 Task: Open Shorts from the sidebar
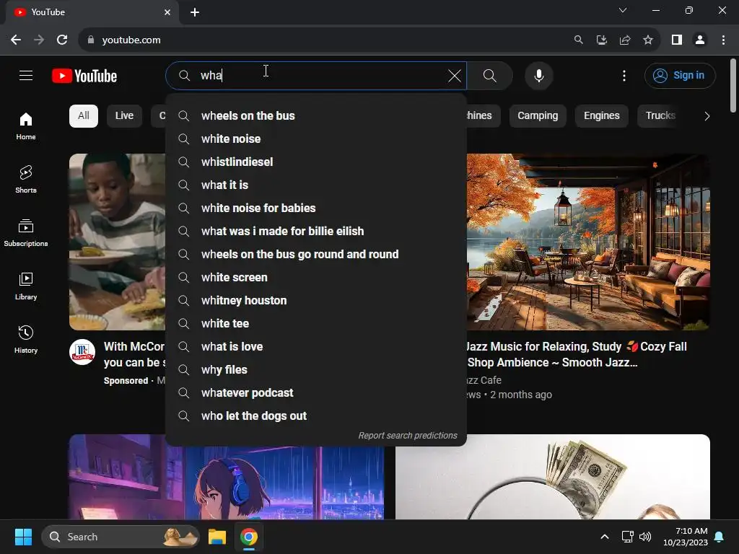(26, 180)
